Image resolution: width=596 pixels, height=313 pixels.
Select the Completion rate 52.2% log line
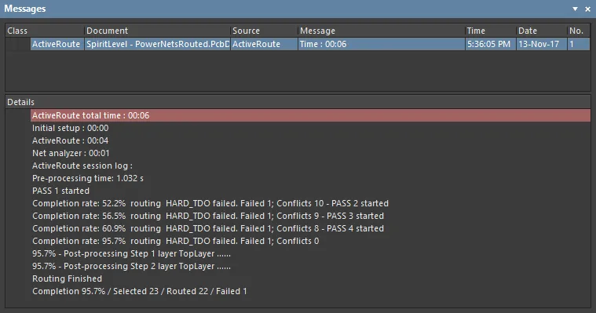tap(210, 203)
